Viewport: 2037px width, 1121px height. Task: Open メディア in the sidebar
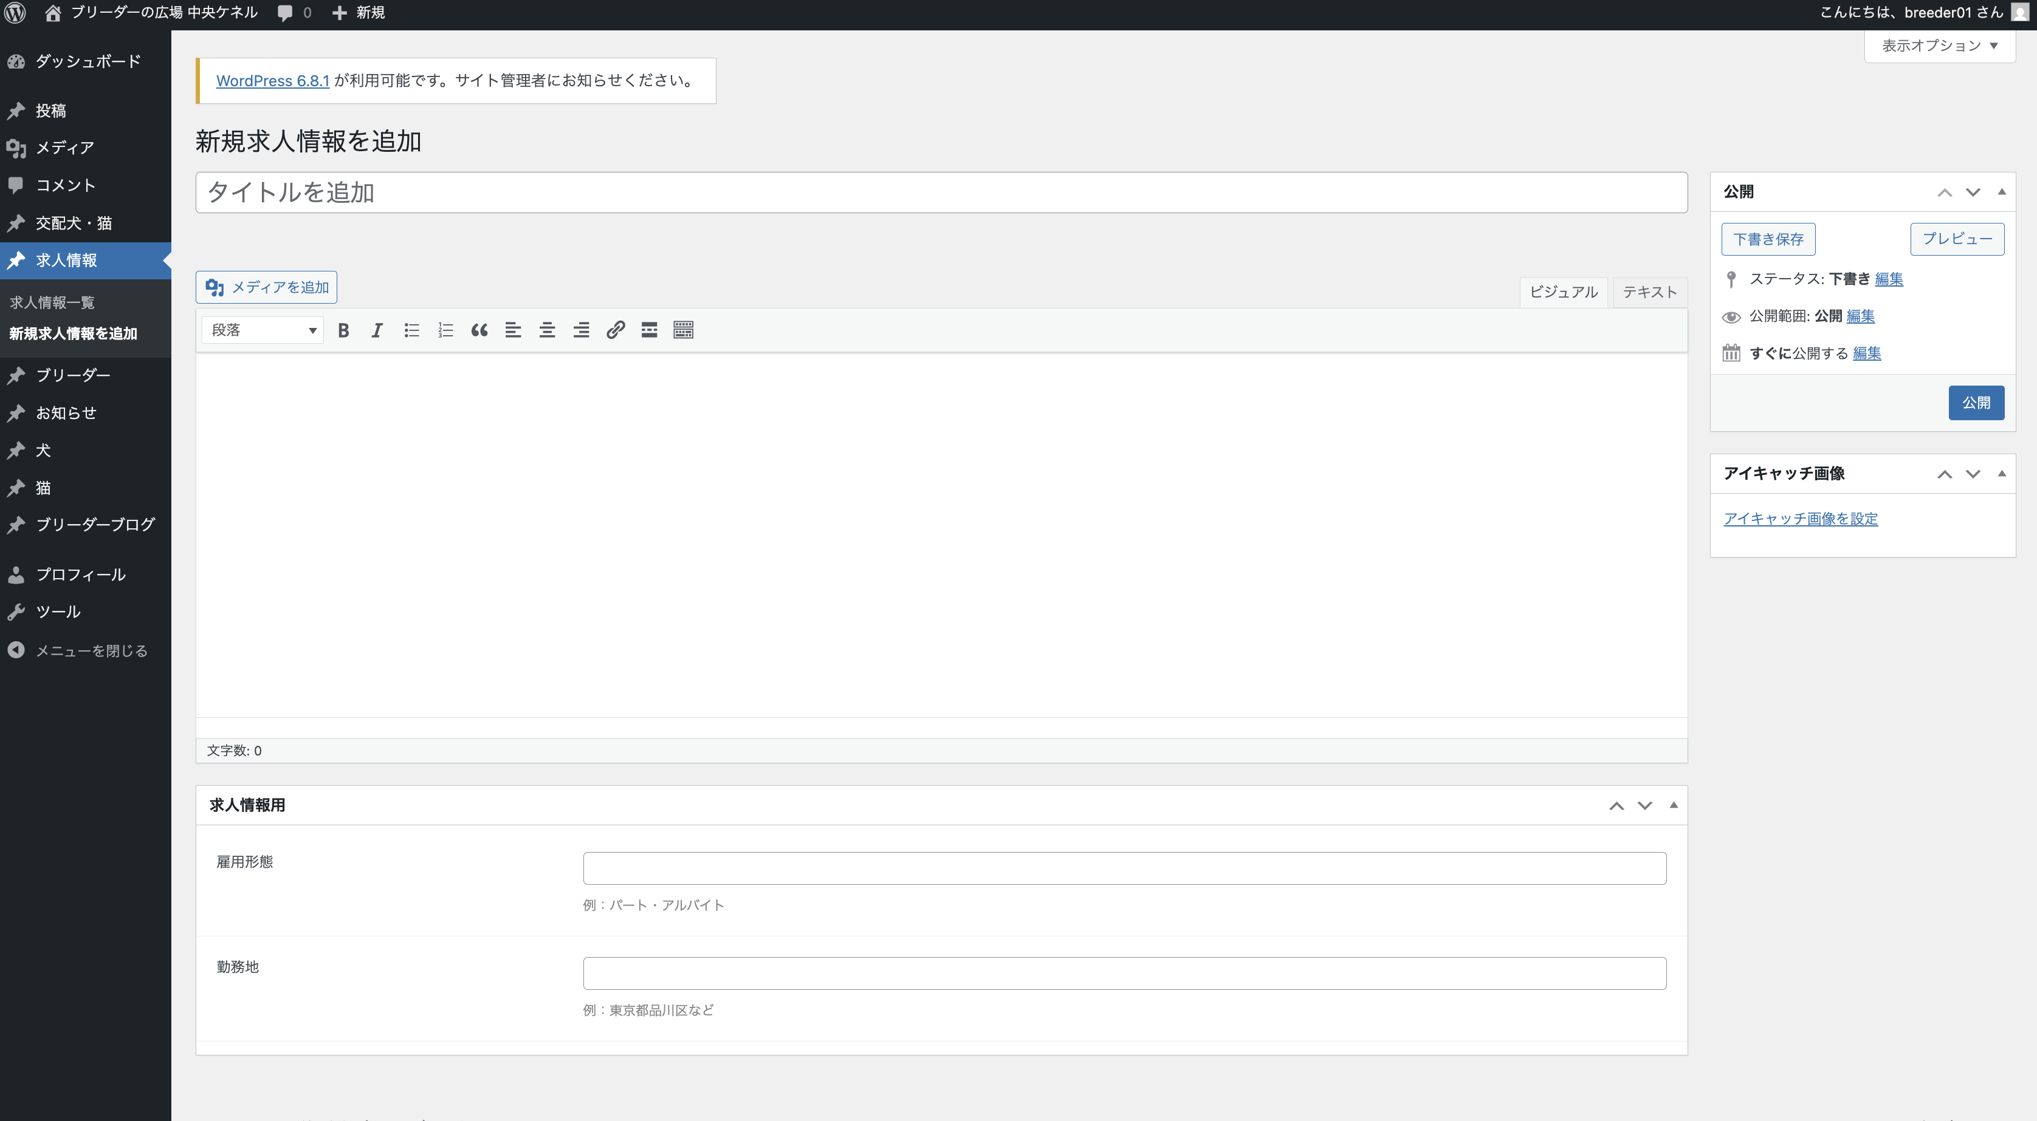(86, 148)
